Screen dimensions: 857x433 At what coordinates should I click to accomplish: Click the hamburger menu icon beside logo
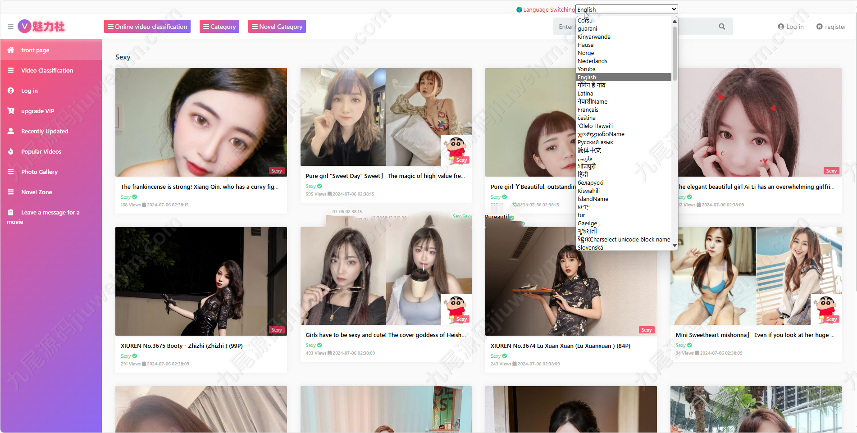click(10, 27)
